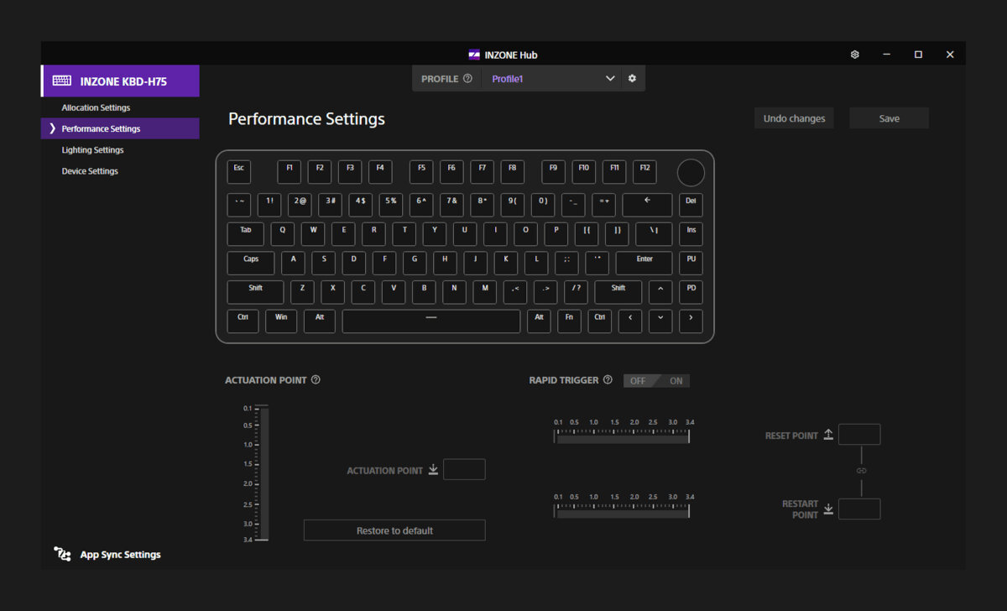This screenshot has height=611, width=1007.
Task: Click the help icon beside RAPID TRIGGER
Action: [x=608, y=380]
